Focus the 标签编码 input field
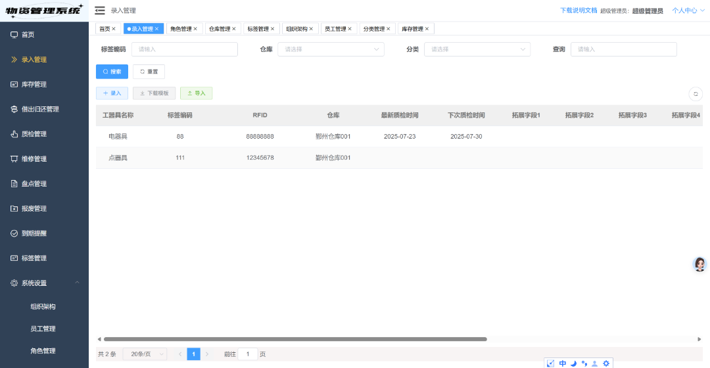The width and height of the screenshot is (710, 368). pos(184,49)
